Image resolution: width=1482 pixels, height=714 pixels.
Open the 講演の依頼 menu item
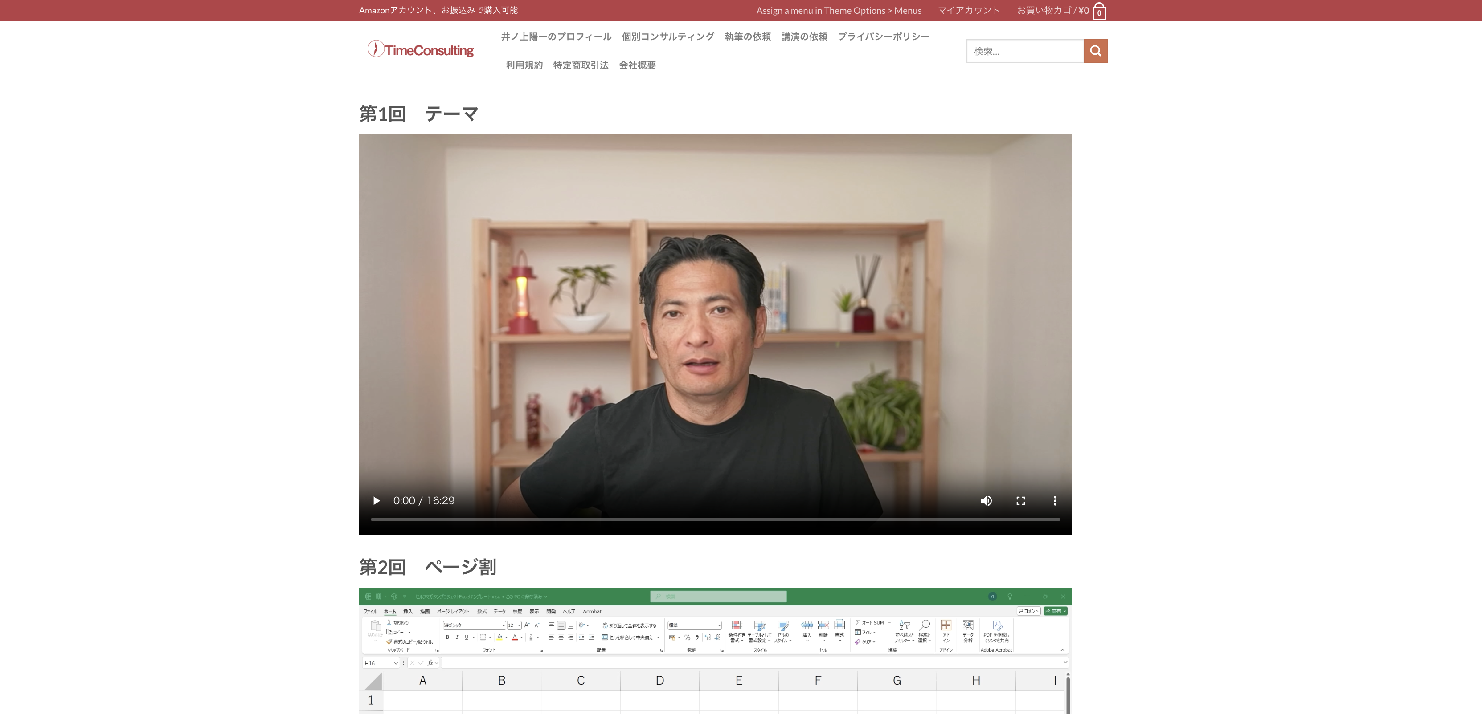pos(804,37)
